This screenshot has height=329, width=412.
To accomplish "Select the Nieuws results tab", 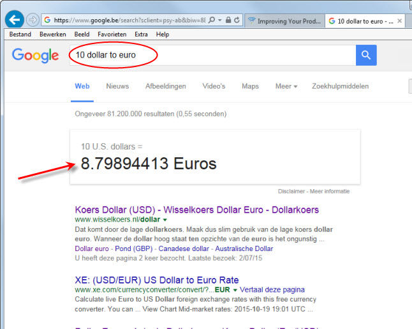I will click(117, 86).
